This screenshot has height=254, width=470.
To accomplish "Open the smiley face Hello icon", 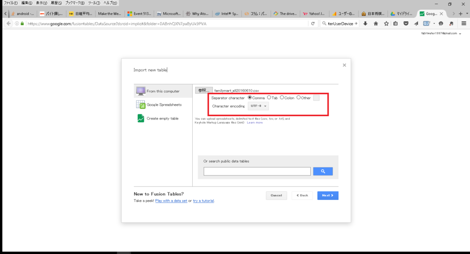I will 441,23.
